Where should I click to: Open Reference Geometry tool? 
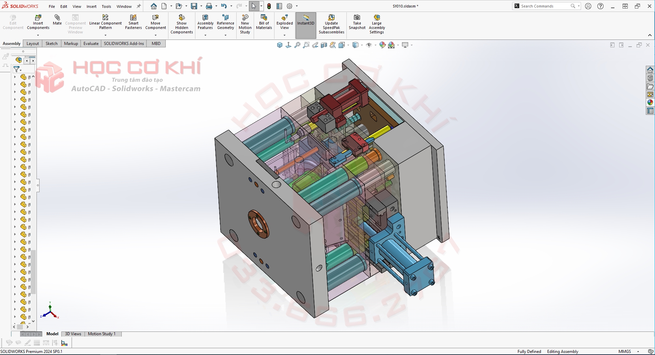[225, 22]
